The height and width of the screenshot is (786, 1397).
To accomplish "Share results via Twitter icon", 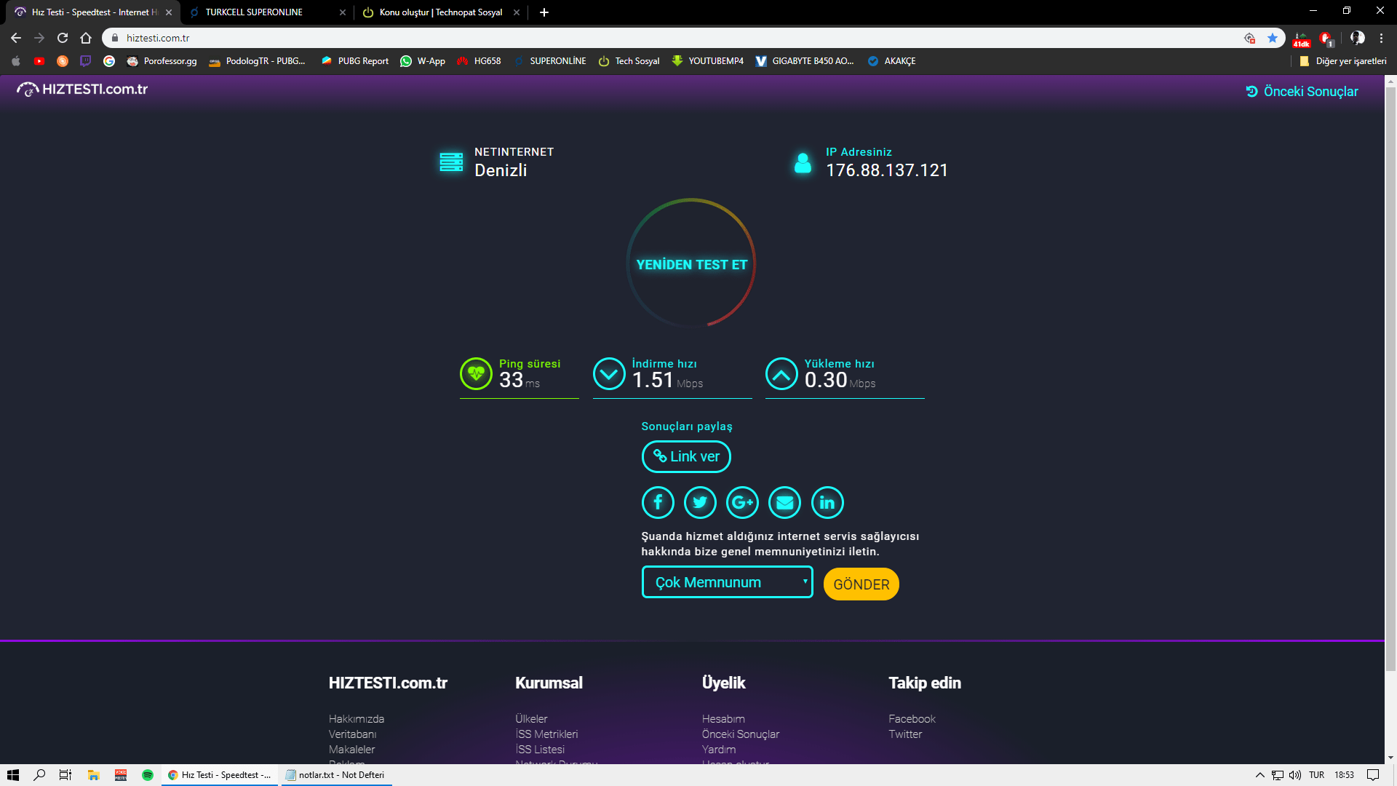I will 700,502.
